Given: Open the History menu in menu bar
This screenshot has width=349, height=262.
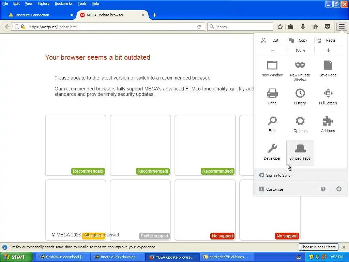Looking at the screenshot, I should tap(43, 3).
